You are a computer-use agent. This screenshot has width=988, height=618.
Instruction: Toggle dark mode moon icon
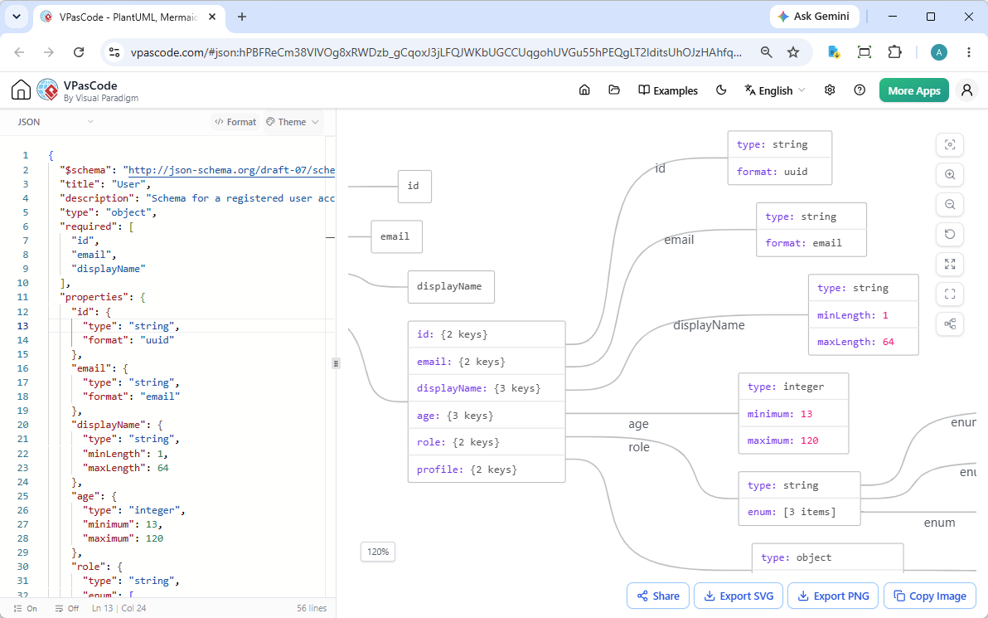[x=721, y=90]
